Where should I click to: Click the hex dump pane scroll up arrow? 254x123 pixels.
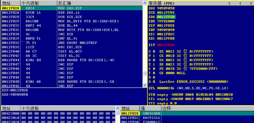[x=117, y=108]
